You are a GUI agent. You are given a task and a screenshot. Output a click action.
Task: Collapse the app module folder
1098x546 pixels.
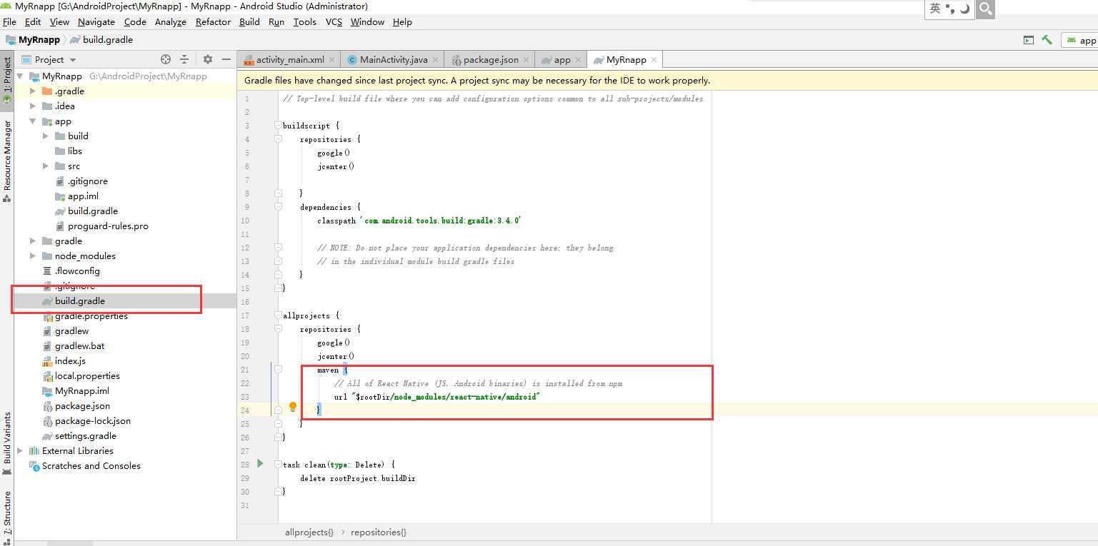[x=33, y=121]
